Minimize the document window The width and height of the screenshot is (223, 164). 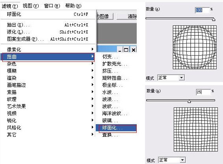120,50
